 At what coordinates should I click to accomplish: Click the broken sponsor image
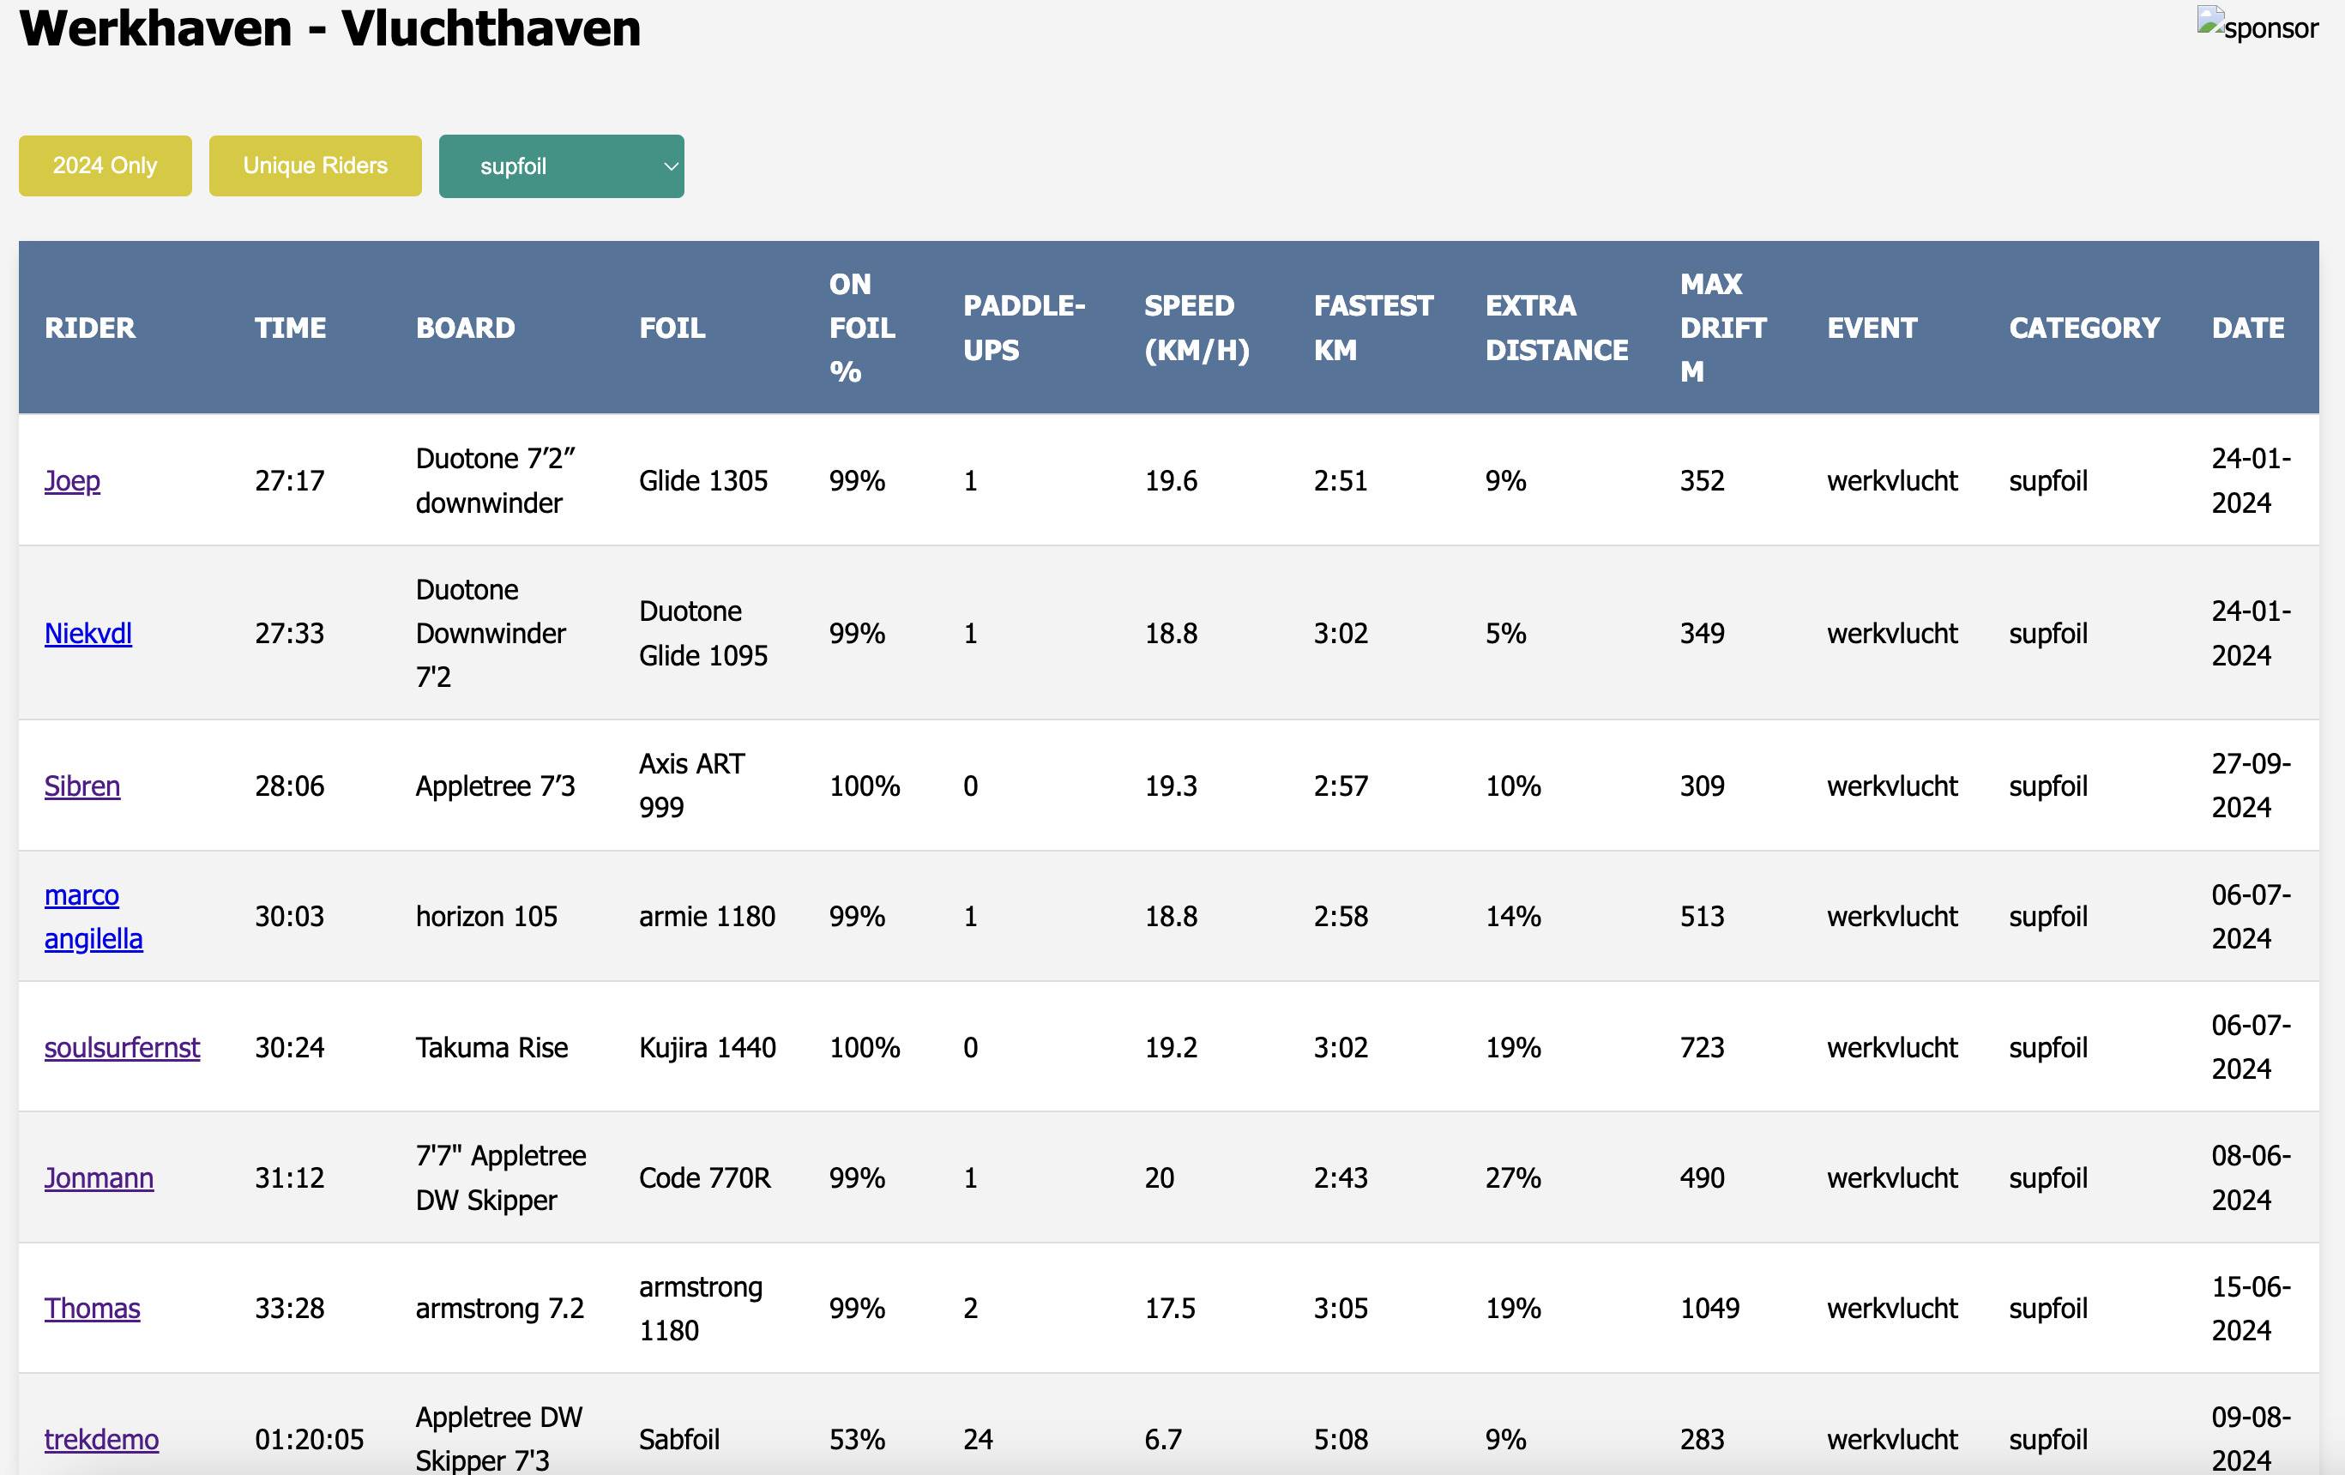2257,27
